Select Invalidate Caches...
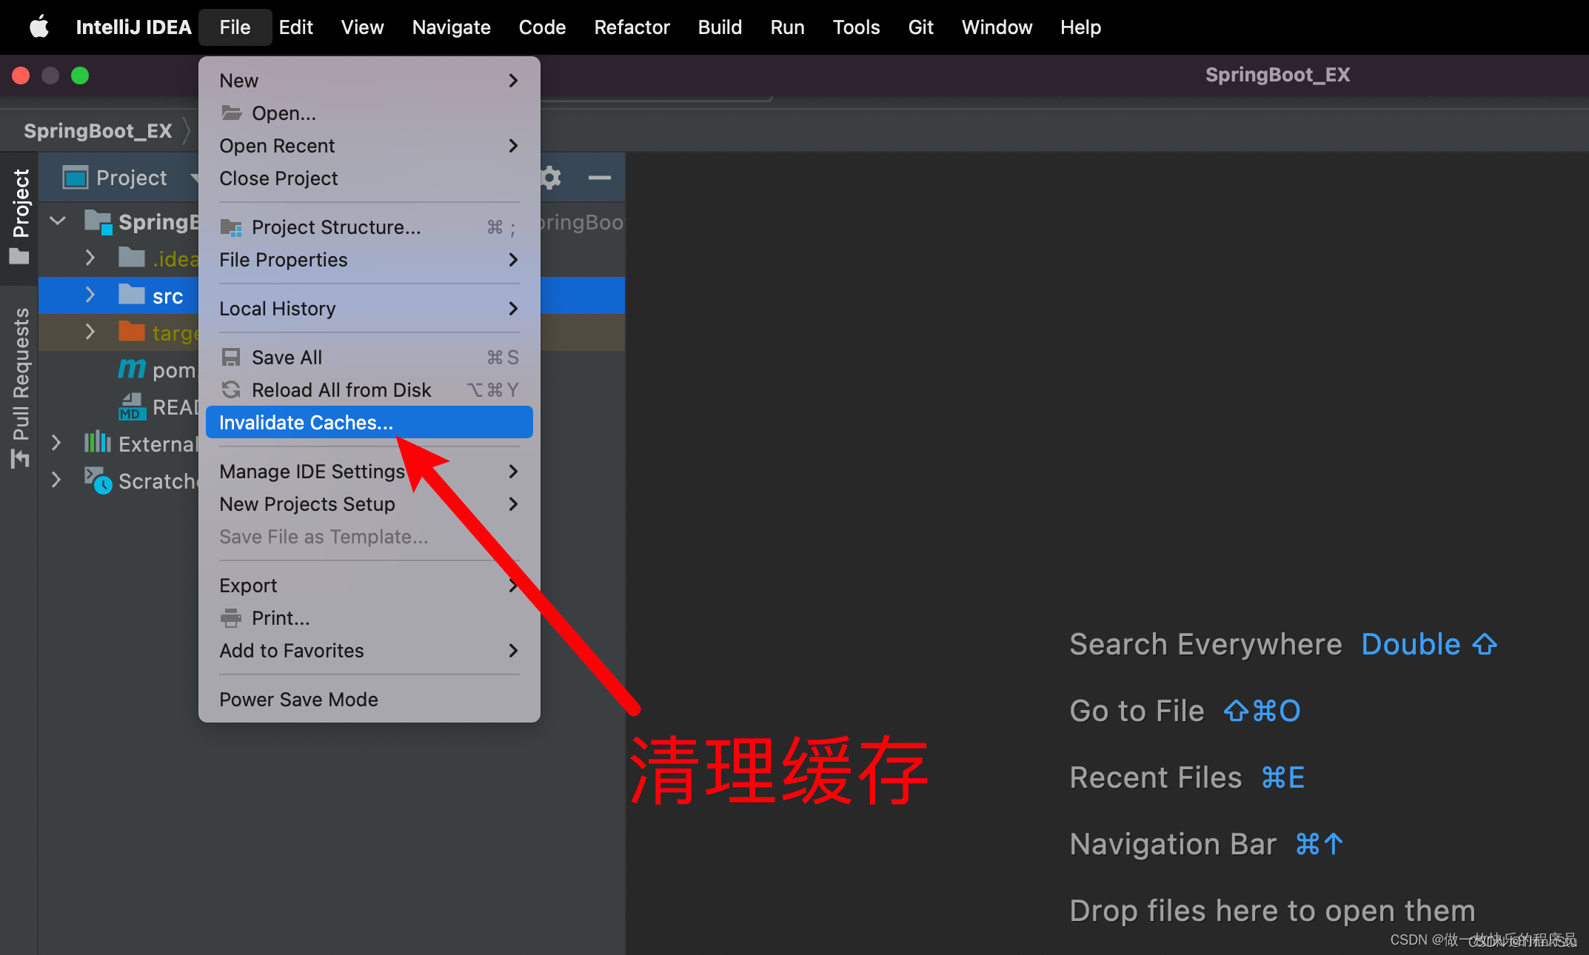1589x955 pixels. [x=369, y=423]
